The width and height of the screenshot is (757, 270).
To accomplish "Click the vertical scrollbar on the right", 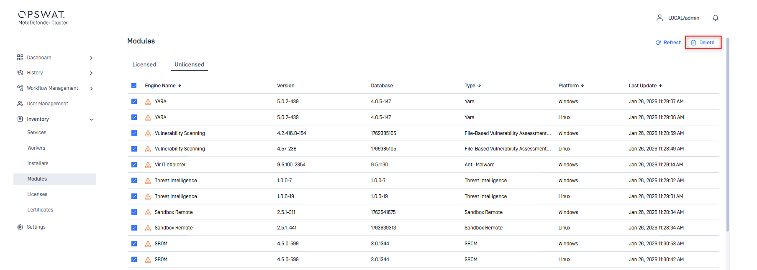I will 728,134.
